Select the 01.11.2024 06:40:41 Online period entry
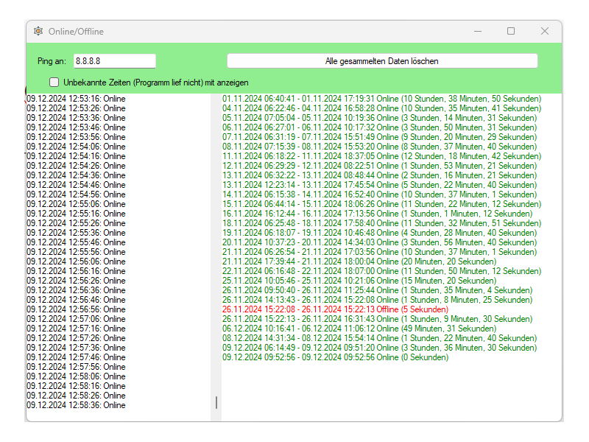This screenshot has height=442, width=589. pos(381,99)
